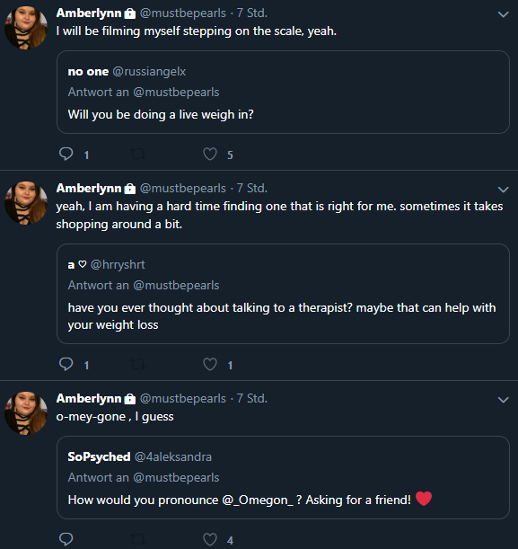The image size is (518, 549).
Task: Retweet icon under the live weigh in tweet
Action: [x=138, y=154]
